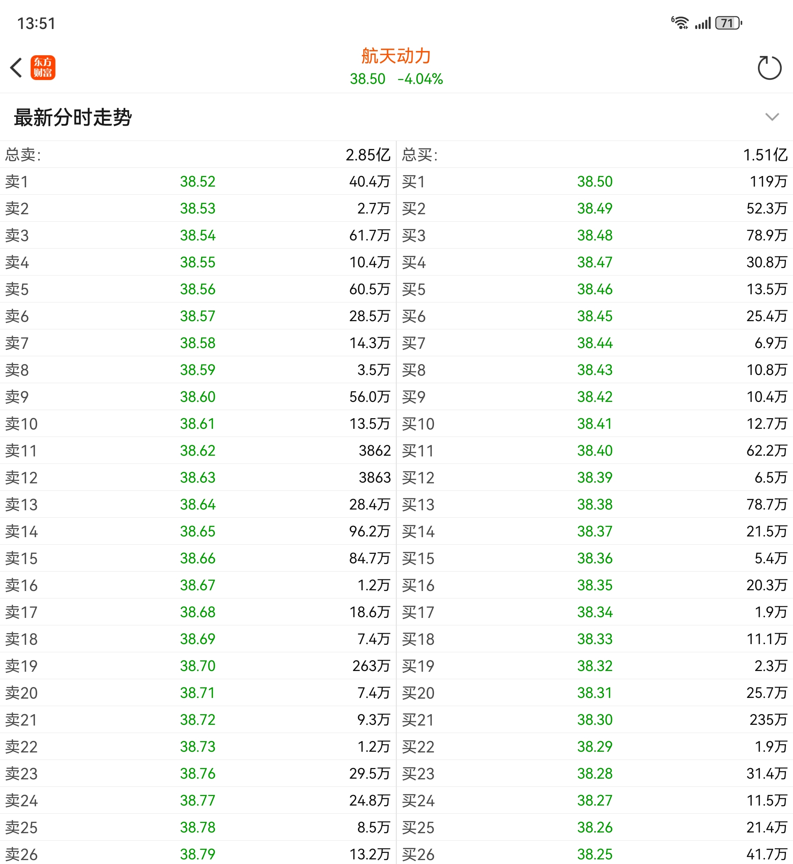Tap the 13:51 clock in status bar
Image resolution: width=793 pixels, height=864 pixels.
tap(36, 24)
